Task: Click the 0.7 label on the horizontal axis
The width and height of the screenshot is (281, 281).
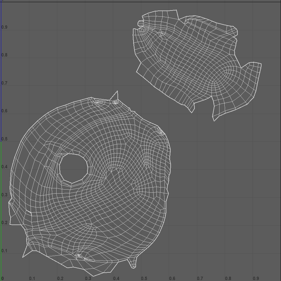Action: point(200,278)
